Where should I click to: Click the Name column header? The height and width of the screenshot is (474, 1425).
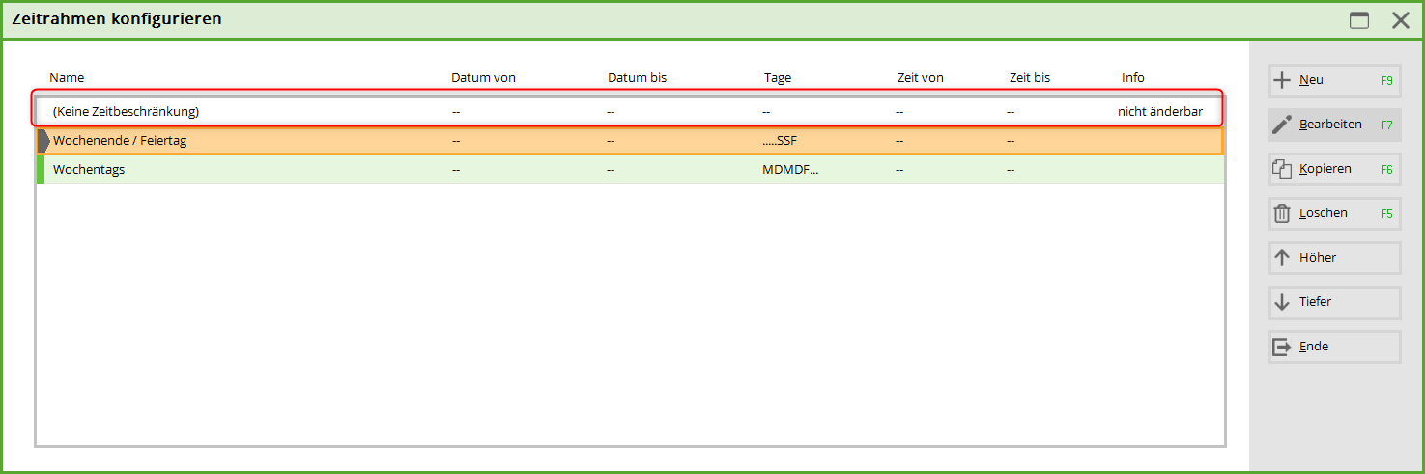click(x=67, y=77)
